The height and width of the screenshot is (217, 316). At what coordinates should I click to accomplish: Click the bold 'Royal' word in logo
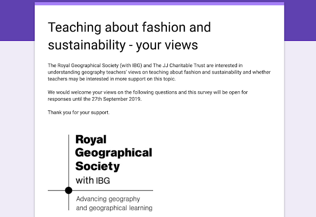(91, 139)
